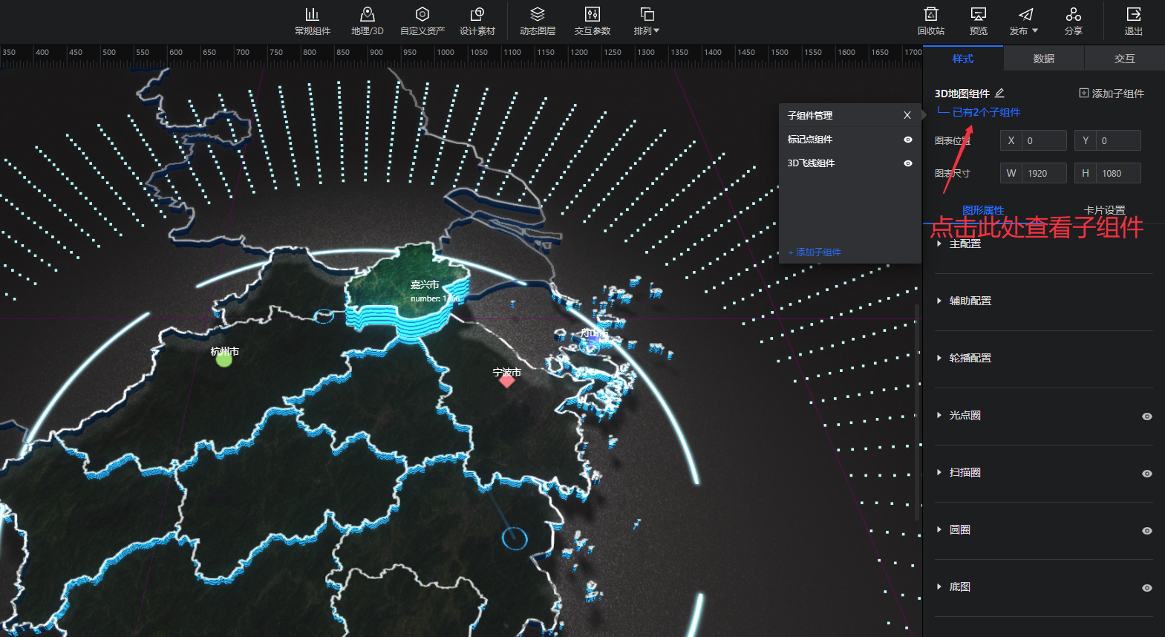Viewport: 1165px width, 637px height.
Task: Toggle visibility of 标记点组件 sub-component
Action: [907, 140]
